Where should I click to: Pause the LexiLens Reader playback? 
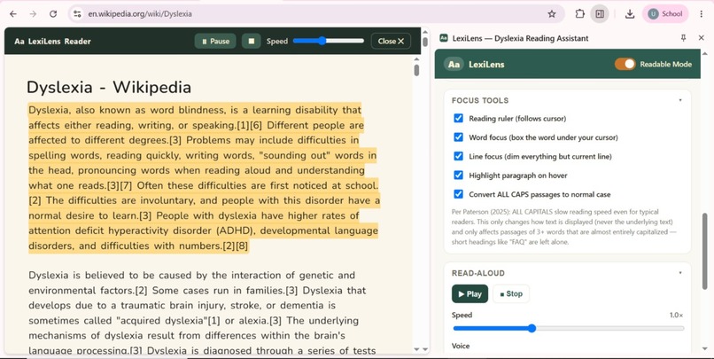215,41
